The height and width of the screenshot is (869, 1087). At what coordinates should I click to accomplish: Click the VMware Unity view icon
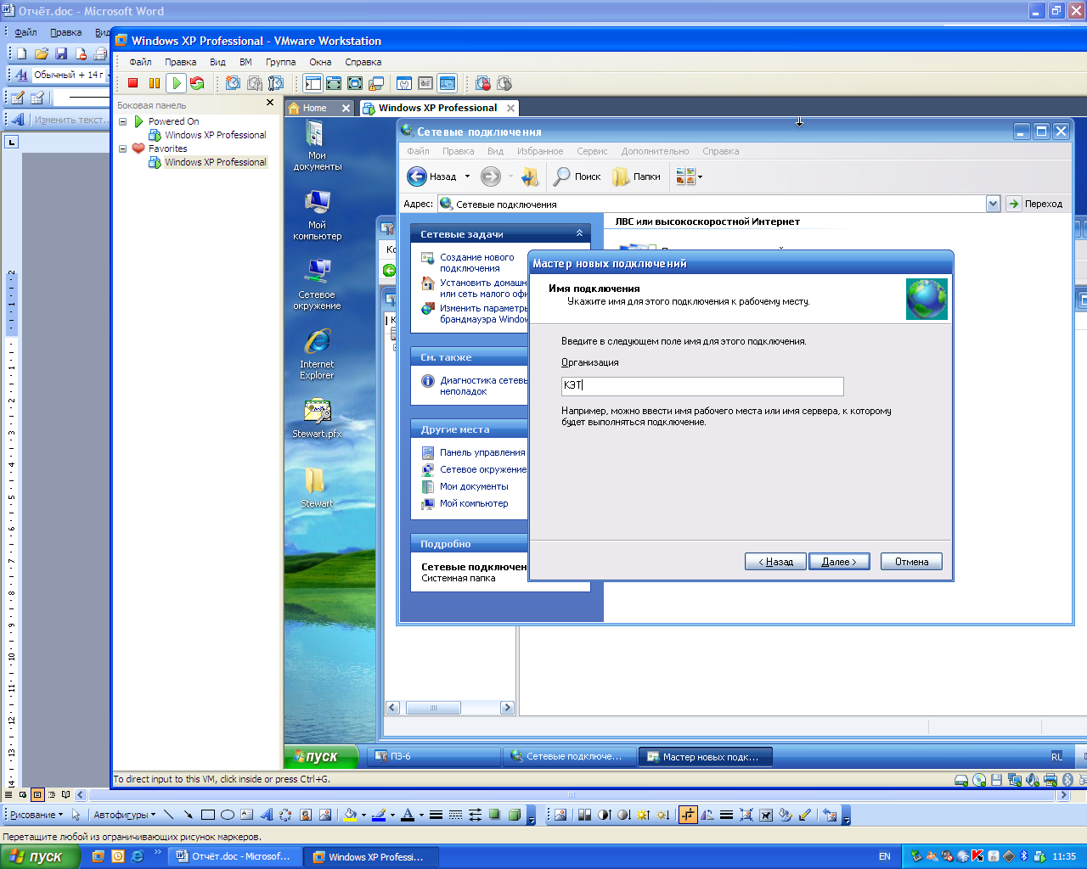pyautogui.click(x=376, y=83)
